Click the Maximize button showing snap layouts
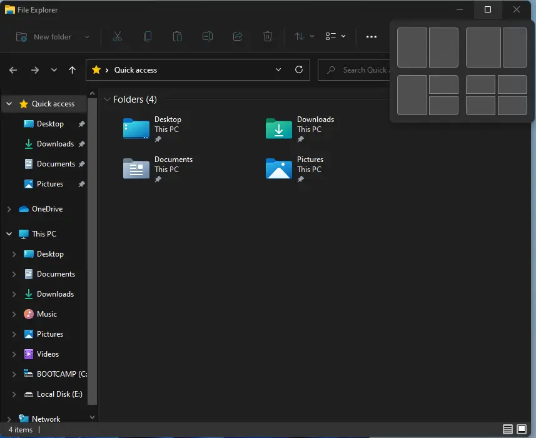Image resolution: width=536 pixels, height=438 pixels. (x=488, y=9)
